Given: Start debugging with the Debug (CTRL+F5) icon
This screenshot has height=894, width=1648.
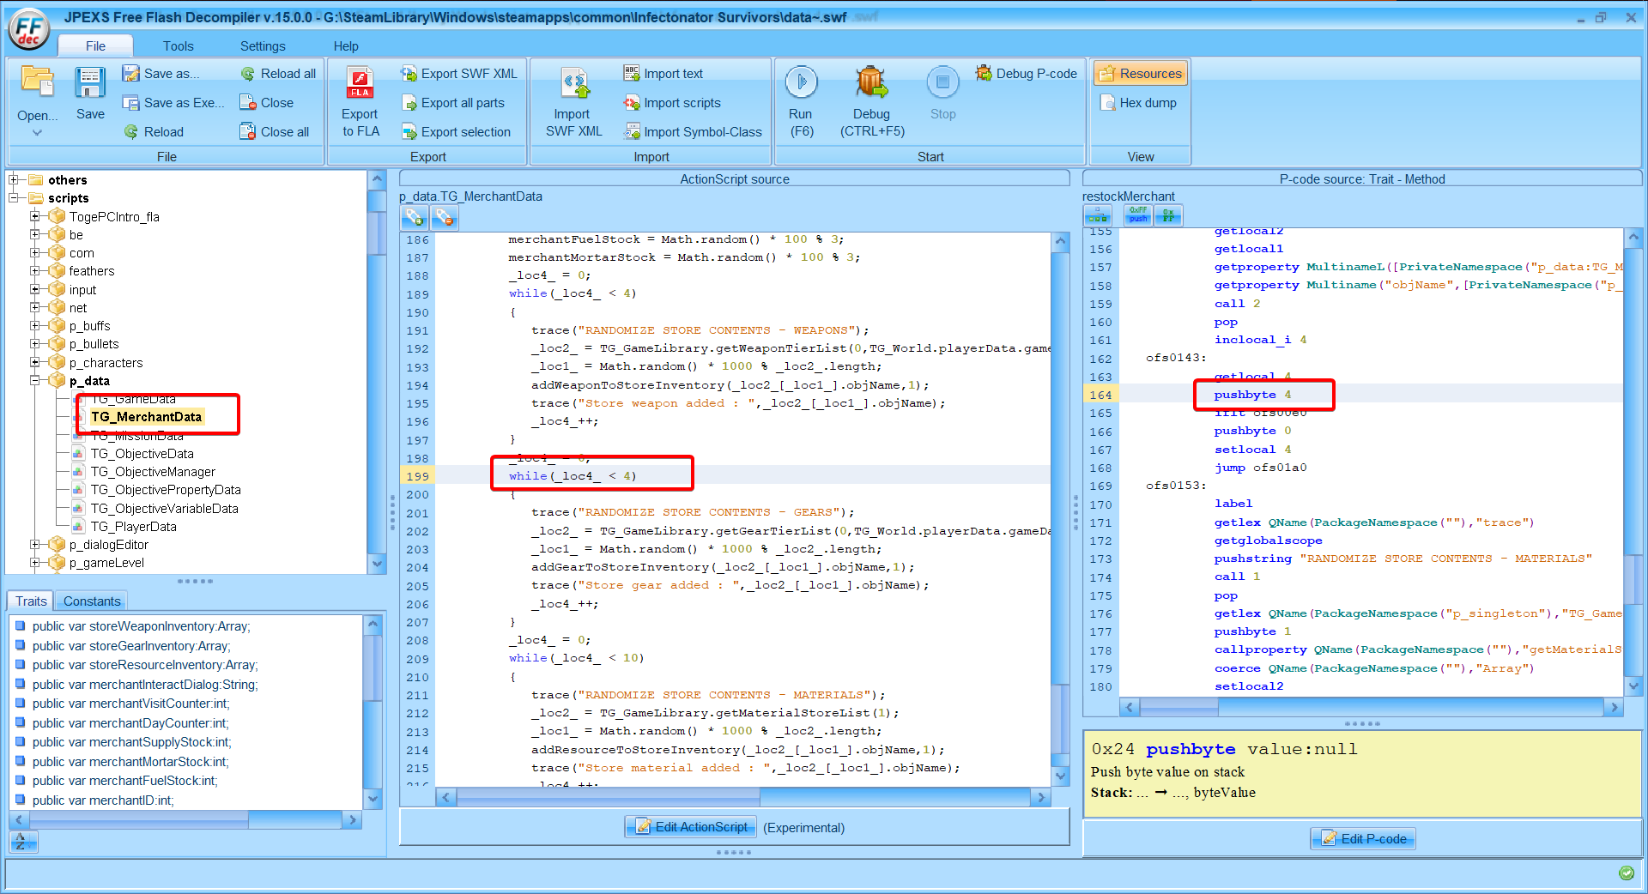Looking at the screenshot, I should [871, 82].
